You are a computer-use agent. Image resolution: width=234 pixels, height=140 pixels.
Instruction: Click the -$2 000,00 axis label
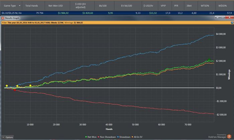point(221,115)
